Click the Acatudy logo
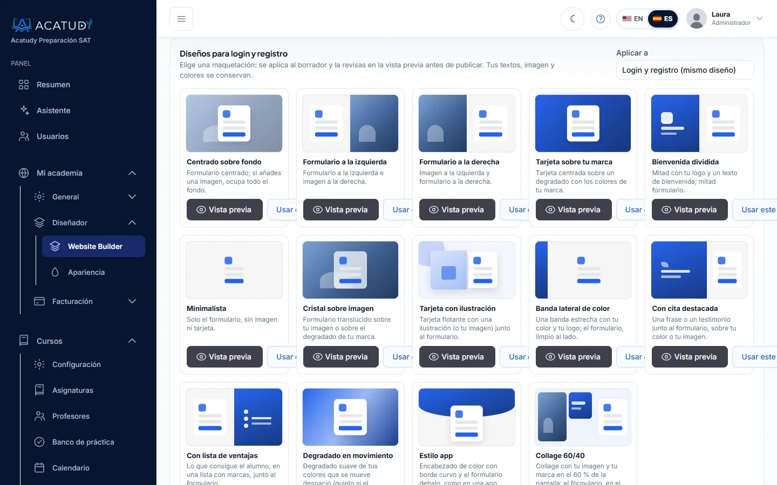 (52, 25)
